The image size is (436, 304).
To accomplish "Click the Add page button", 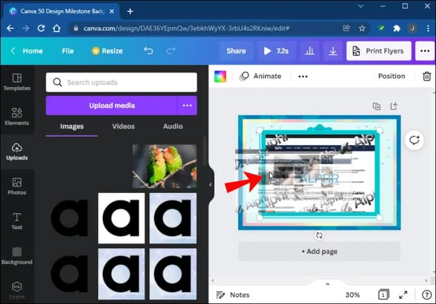I will click(319, 251).
